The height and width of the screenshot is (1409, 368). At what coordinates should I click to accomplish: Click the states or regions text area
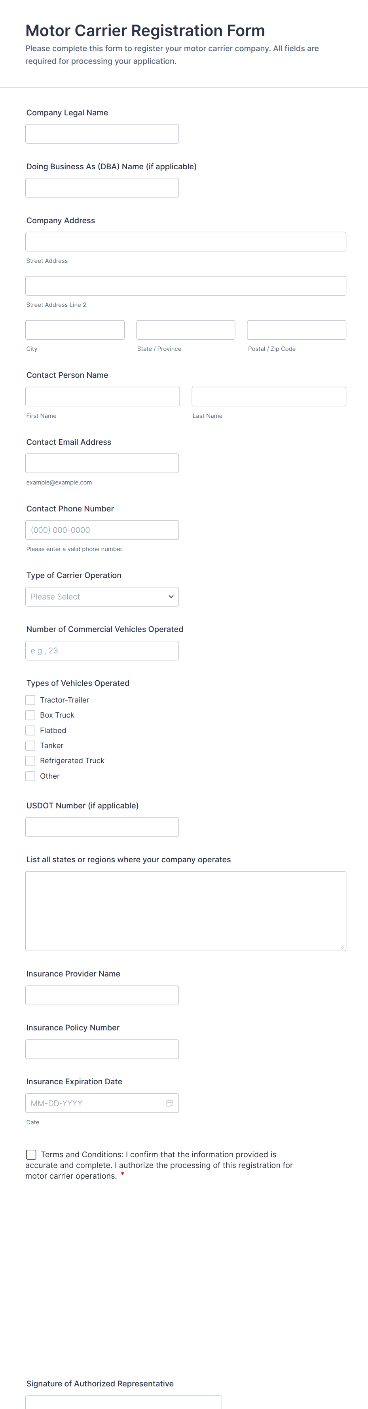click(x=186, y=911)
